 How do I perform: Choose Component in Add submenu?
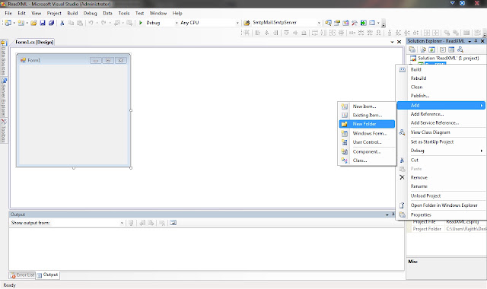click(367, 152)
